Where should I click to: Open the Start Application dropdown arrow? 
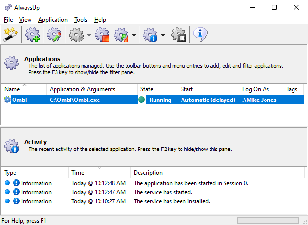(89, 35)
